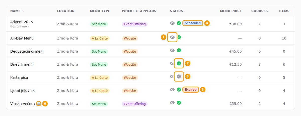Click the Set Menu badge for Vinska večera
Viewport: 301px width, 116px height.
[x=99, y=104]
